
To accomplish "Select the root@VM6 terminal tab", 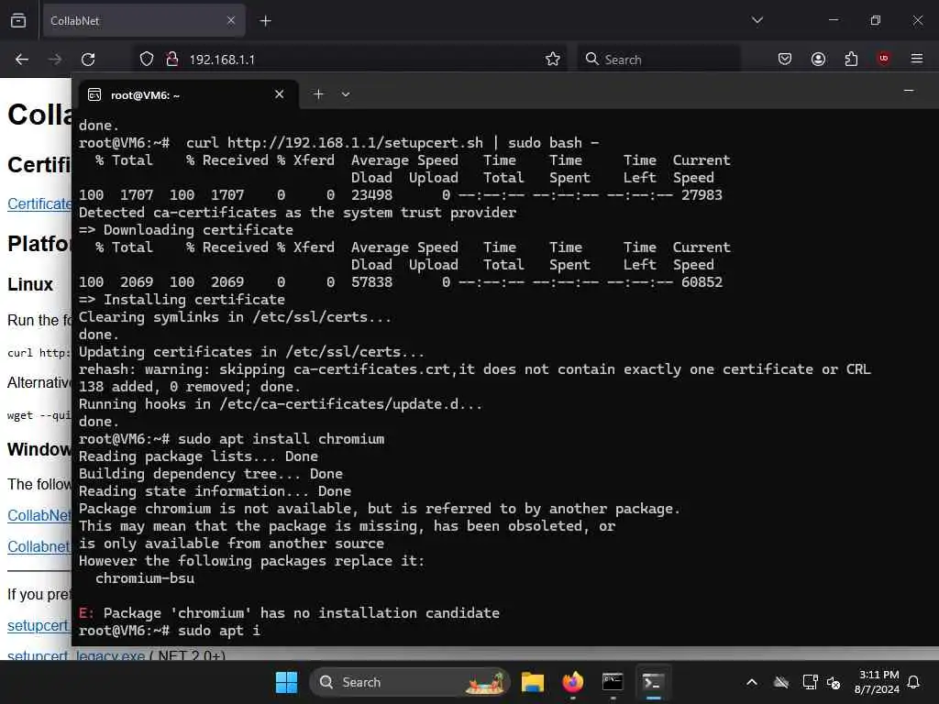I will pos(189,94).
